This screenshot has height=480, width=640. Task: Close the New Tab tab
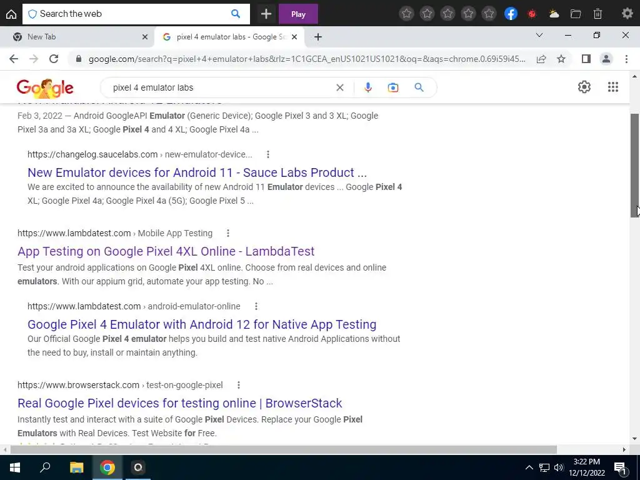pos(145,37)
